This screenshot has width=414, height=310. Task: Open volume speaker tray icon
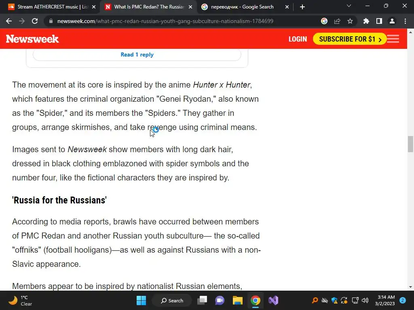(x=365, y=300)
